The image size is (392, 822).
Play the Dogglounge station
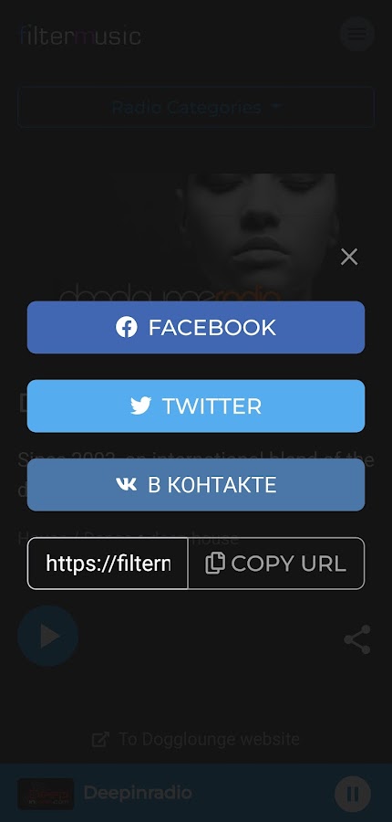pos(48,637)
